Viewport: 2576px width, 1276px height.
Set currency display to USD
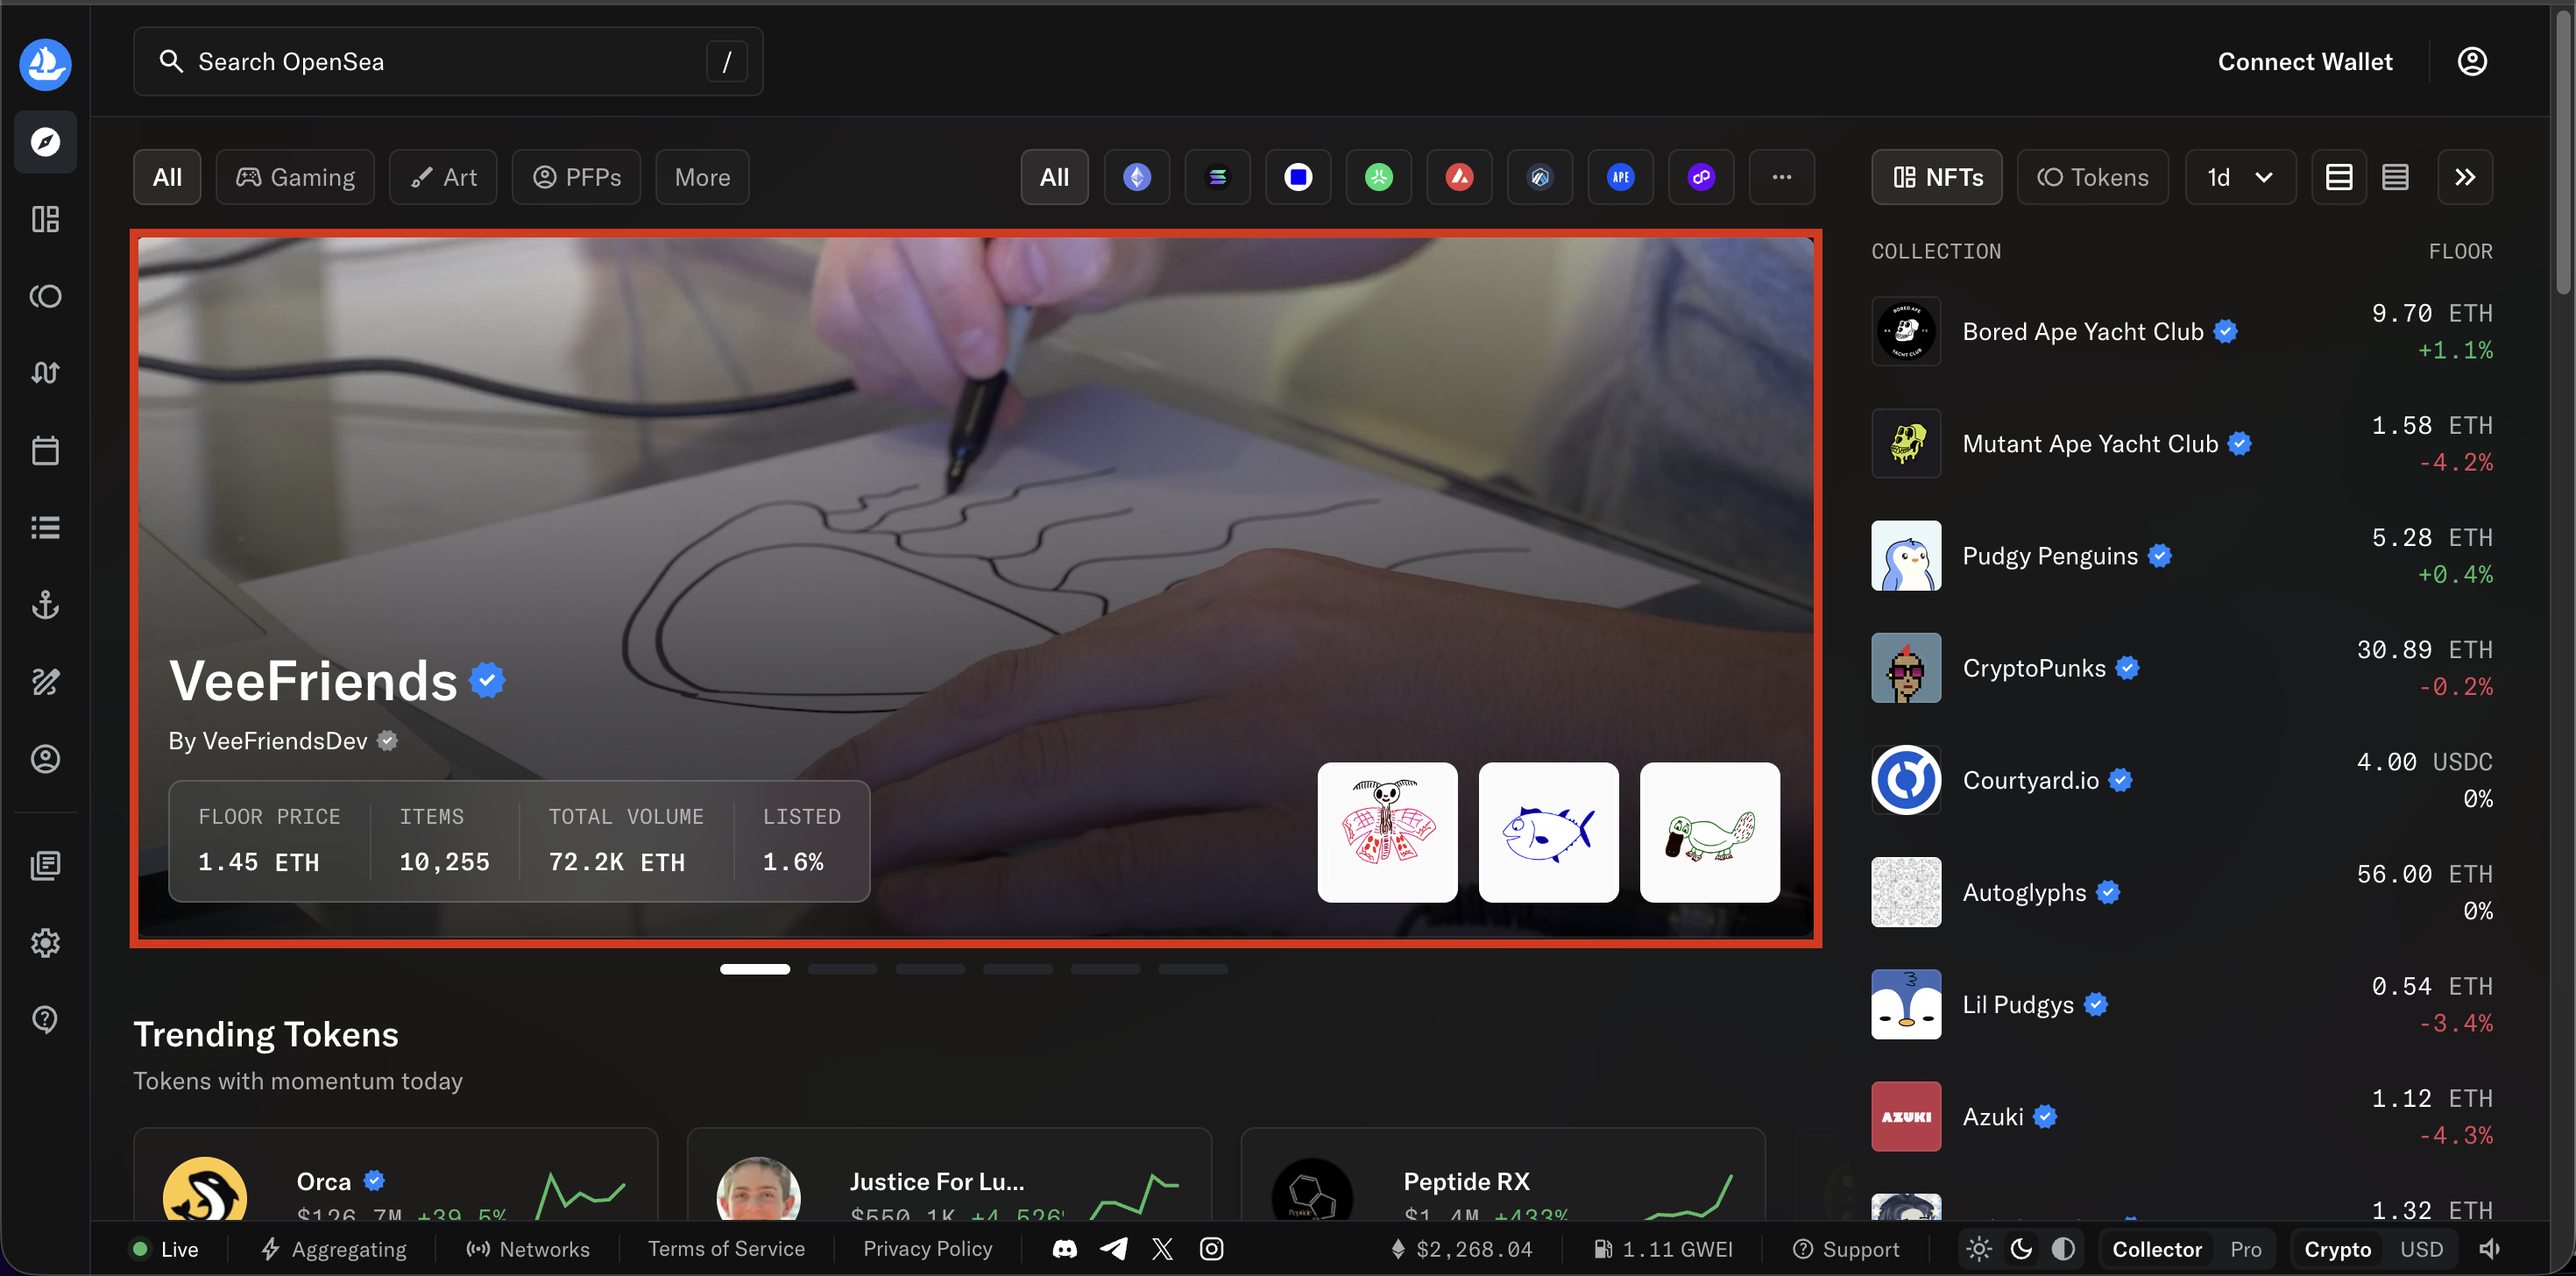point(2422,1249)
